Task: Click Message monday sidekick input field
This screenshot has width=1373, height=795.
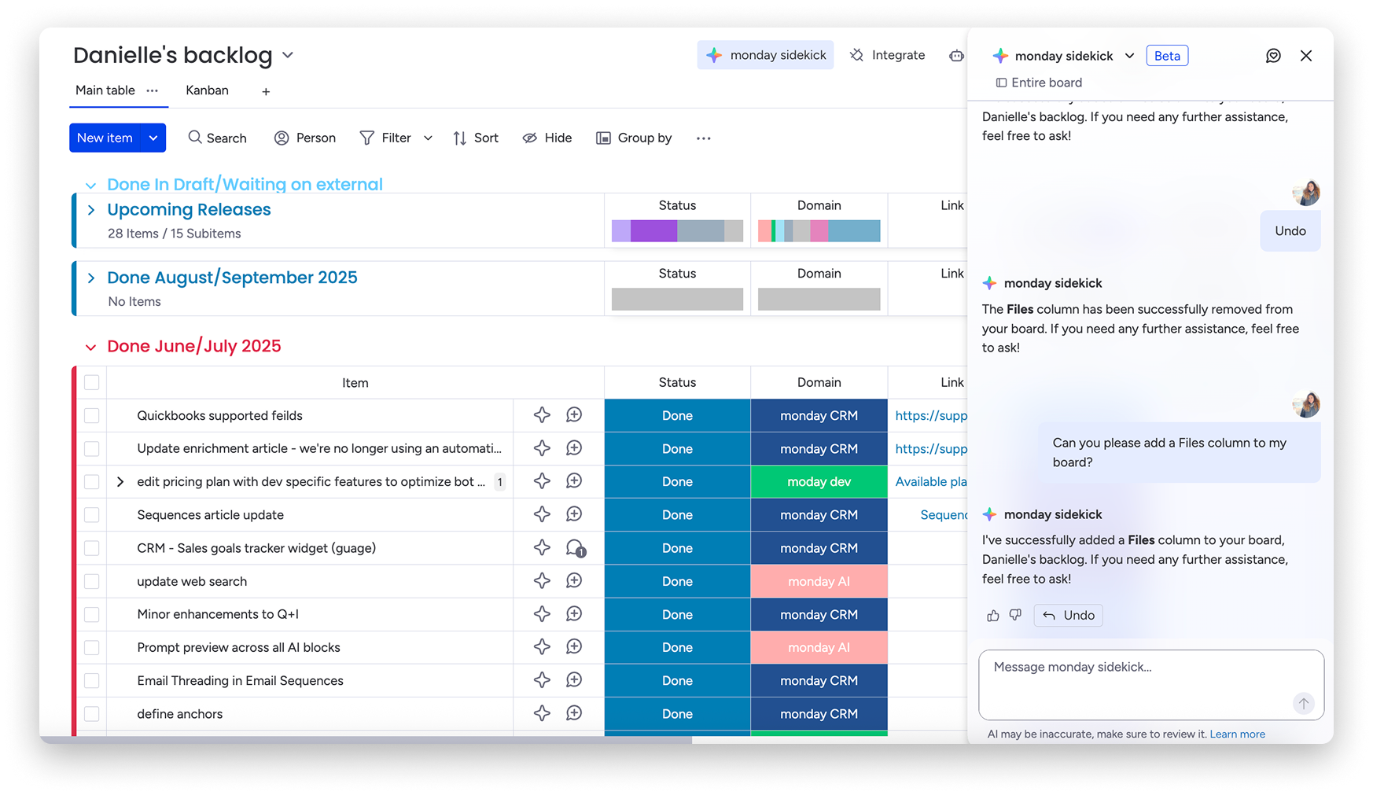Action: coord(1151,684)
